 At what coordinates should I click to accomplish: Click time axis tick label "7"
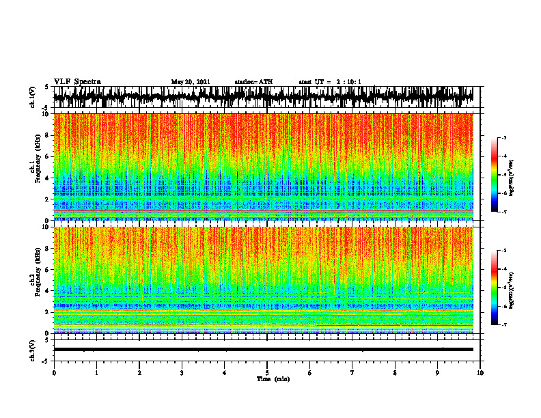pos(352,373)
